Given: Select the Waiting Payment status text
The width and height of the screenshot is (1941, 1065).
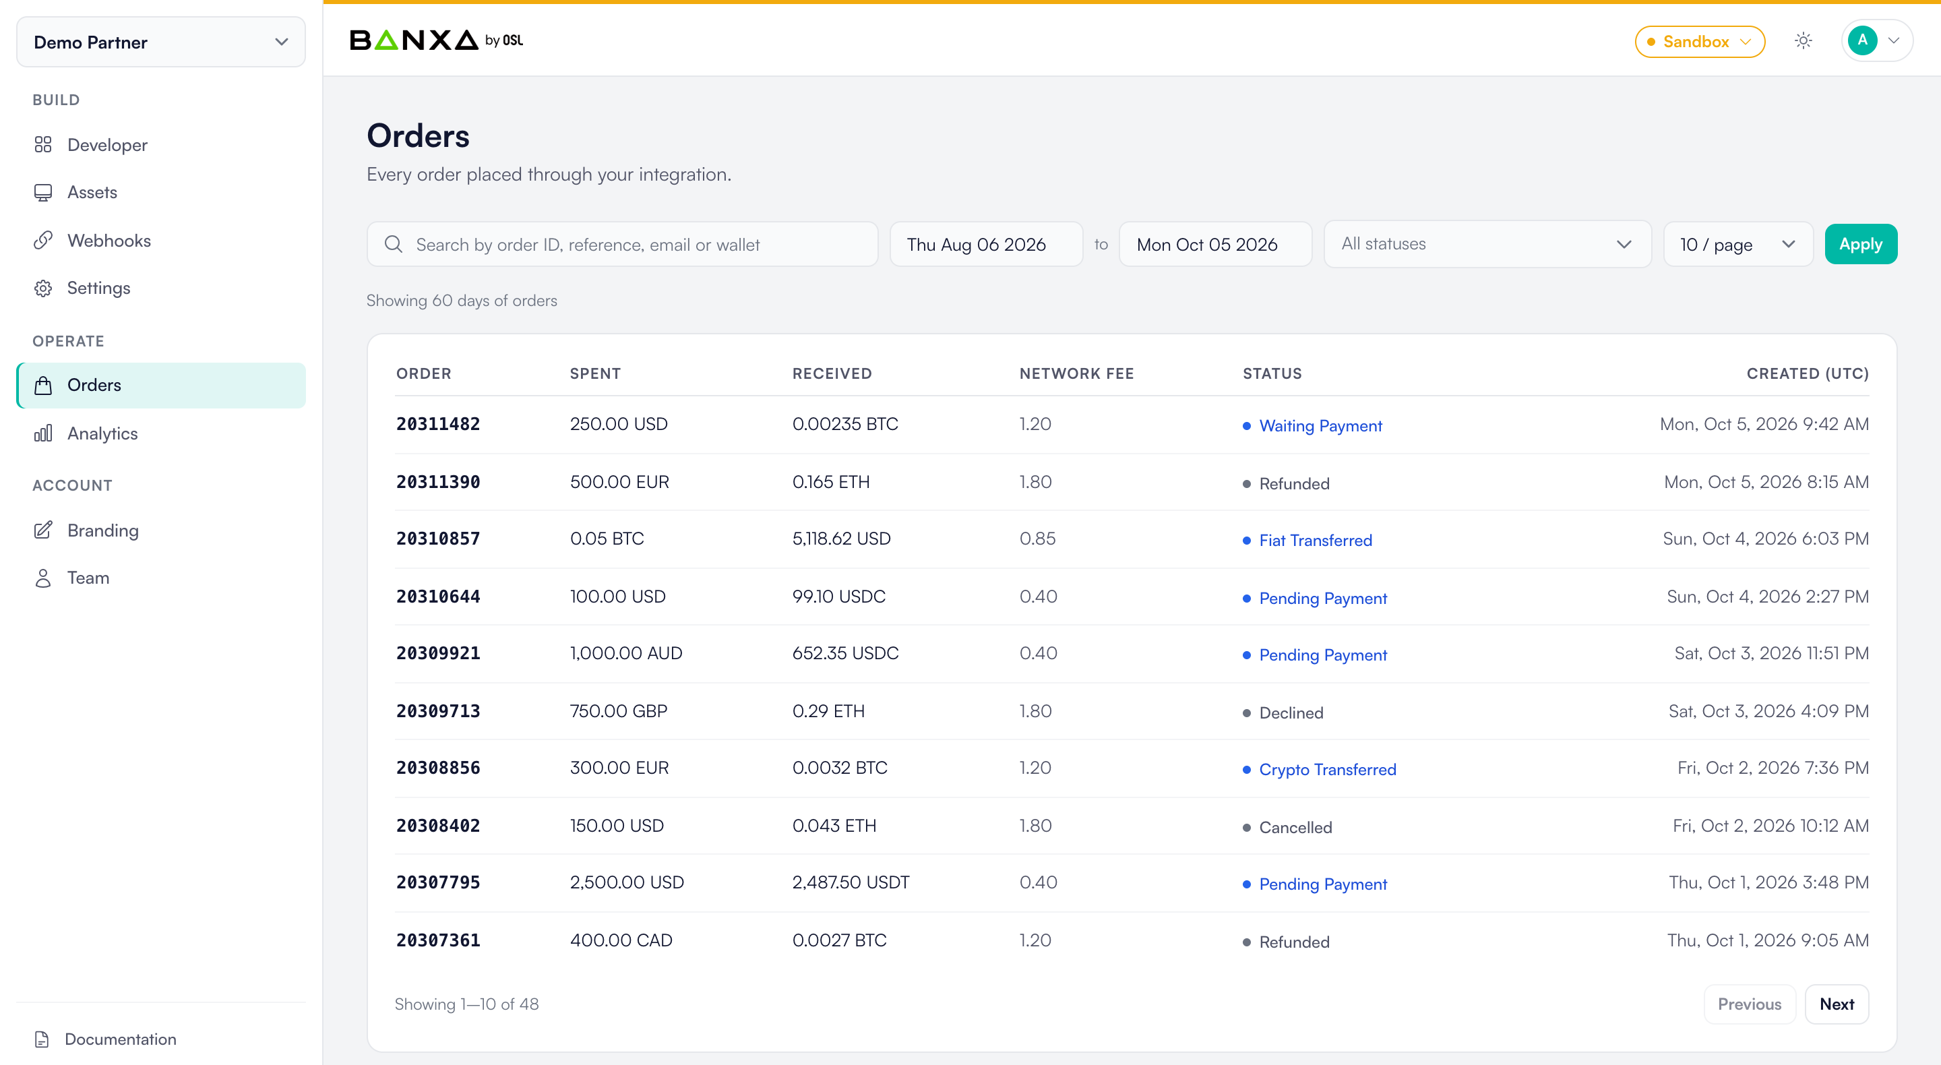Looking at the screenshot, I should tap(1320, 426).
